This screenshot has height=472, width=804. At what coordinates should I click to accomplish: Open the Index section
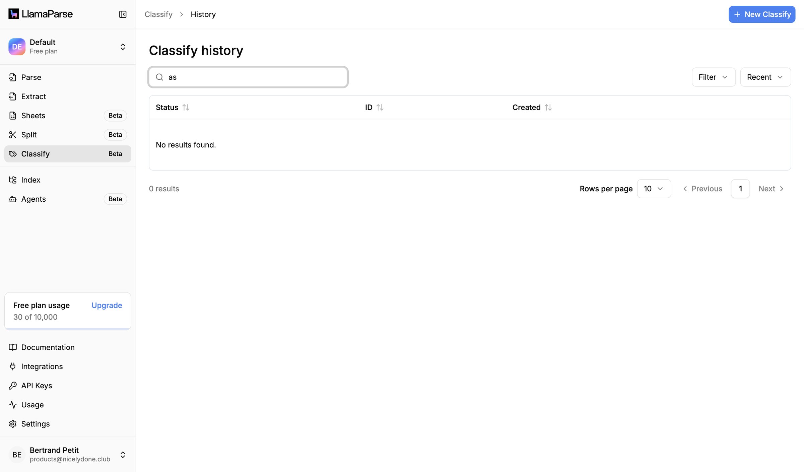click(68, 180)
